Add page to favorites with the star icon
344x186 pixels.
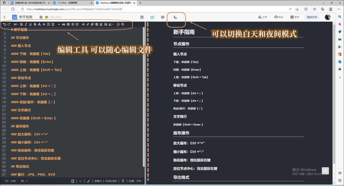pos(297,9)
